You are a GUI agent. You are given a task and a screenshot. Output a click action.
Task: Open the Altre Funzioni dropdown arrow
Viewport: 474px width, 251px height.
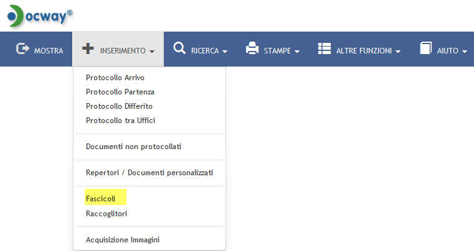pos(397,51)
